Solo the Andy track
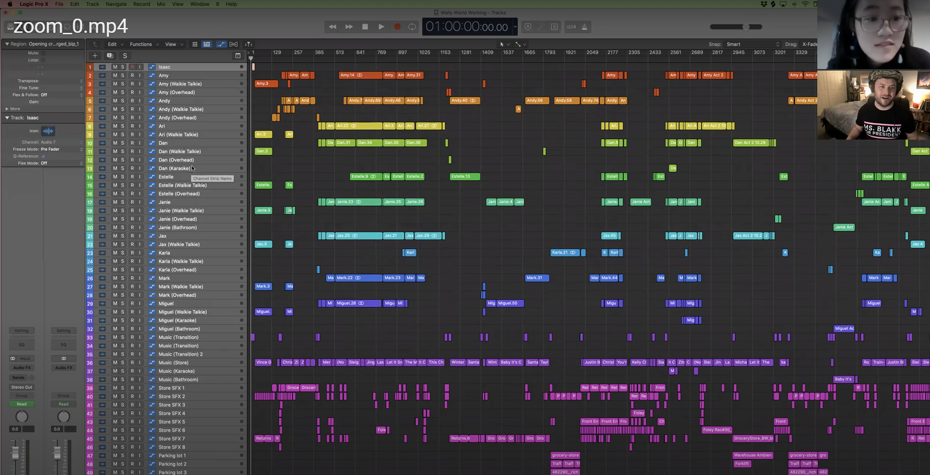This screenshot has height=475, width=930. coord(122,101)
